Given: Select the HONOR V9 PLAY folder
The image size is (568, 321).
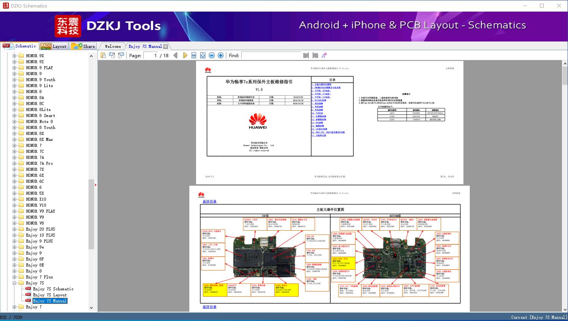Looking at the screenshot, I should pyautogui.click(x=40, y=211).
